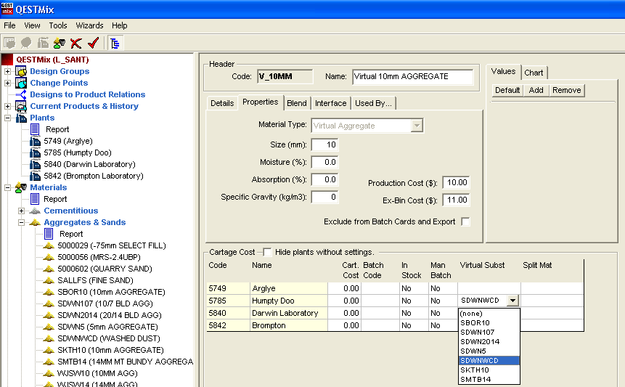Click the Production Cost input field
This screenshot has height=387, width=625.
457,183
